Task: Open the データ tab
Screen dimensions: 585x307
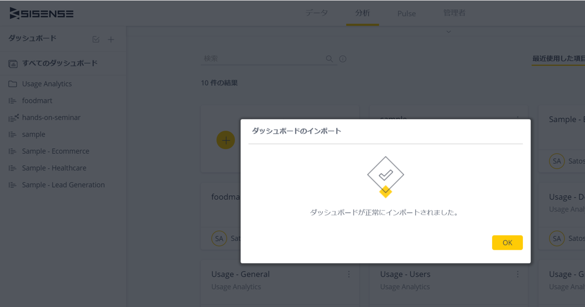Action: [316, 13]
